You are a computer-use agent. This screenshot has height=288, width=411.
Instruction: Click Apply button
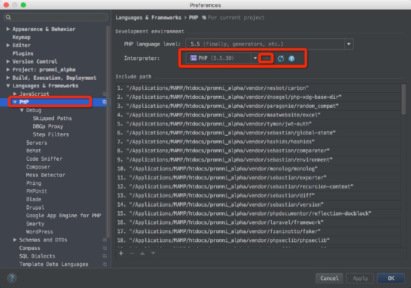tap(360, 278)
